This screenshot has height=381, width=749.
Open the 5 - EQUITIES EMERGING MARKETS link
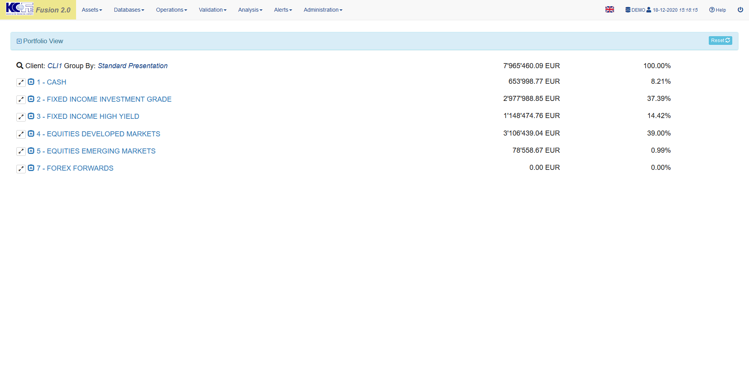pos(96,151)
